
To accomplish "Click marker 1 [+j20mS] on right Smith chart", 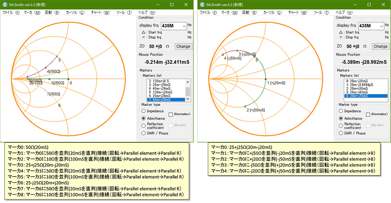I will [266, 79].
